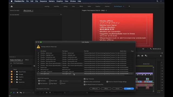Viewport: 173px width, 97px height.
Task: Show more workspaces with the double-chevron
Action: 129,6
